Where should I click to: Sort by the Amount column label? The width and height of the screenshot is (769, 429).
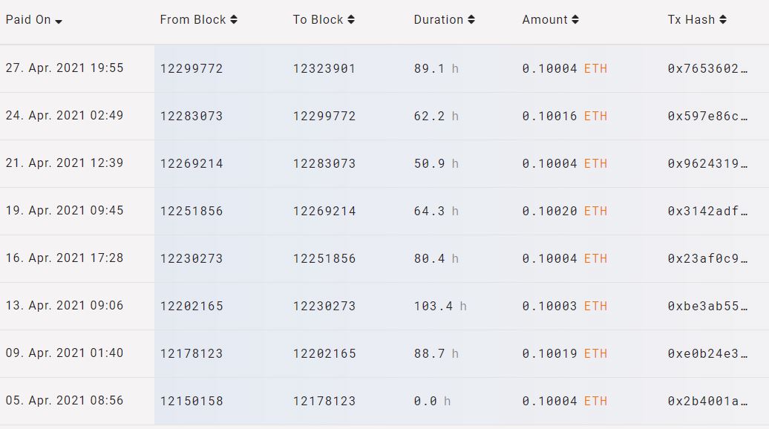545,20
